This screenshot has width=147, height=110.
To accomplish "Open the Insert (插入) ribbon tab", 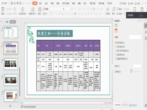I will pyautogui.click(x=40, y=3).
